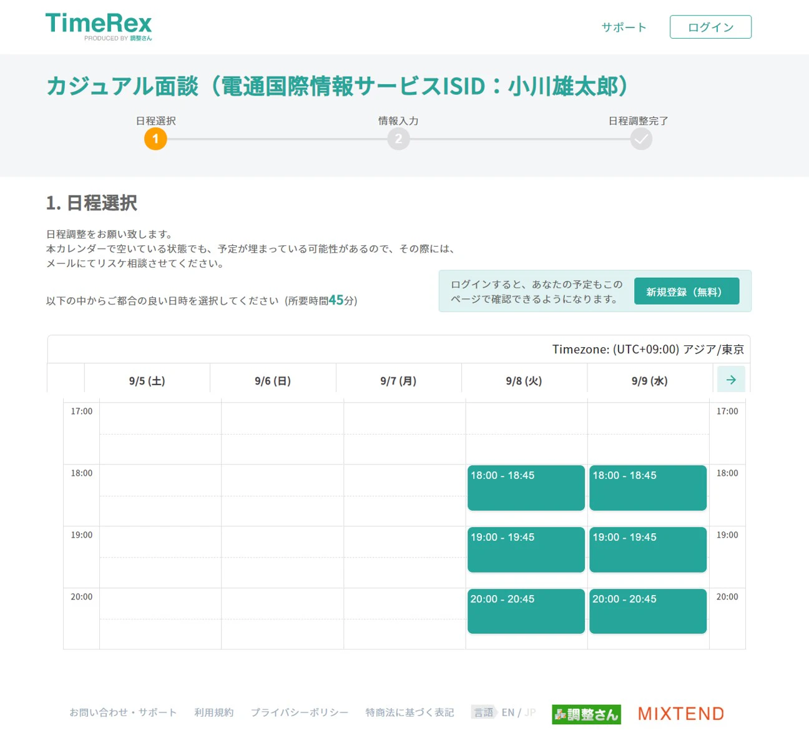Click the Timezone アジア/東京 text

point(648,350)
